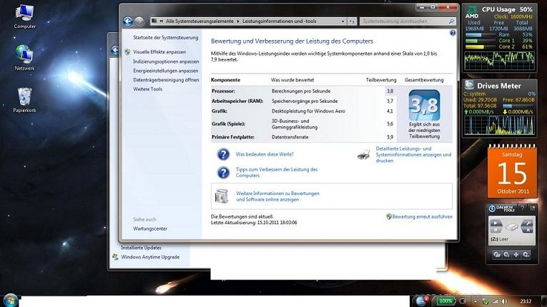Run Bewertung erneut ausführen

pos(422,217)
